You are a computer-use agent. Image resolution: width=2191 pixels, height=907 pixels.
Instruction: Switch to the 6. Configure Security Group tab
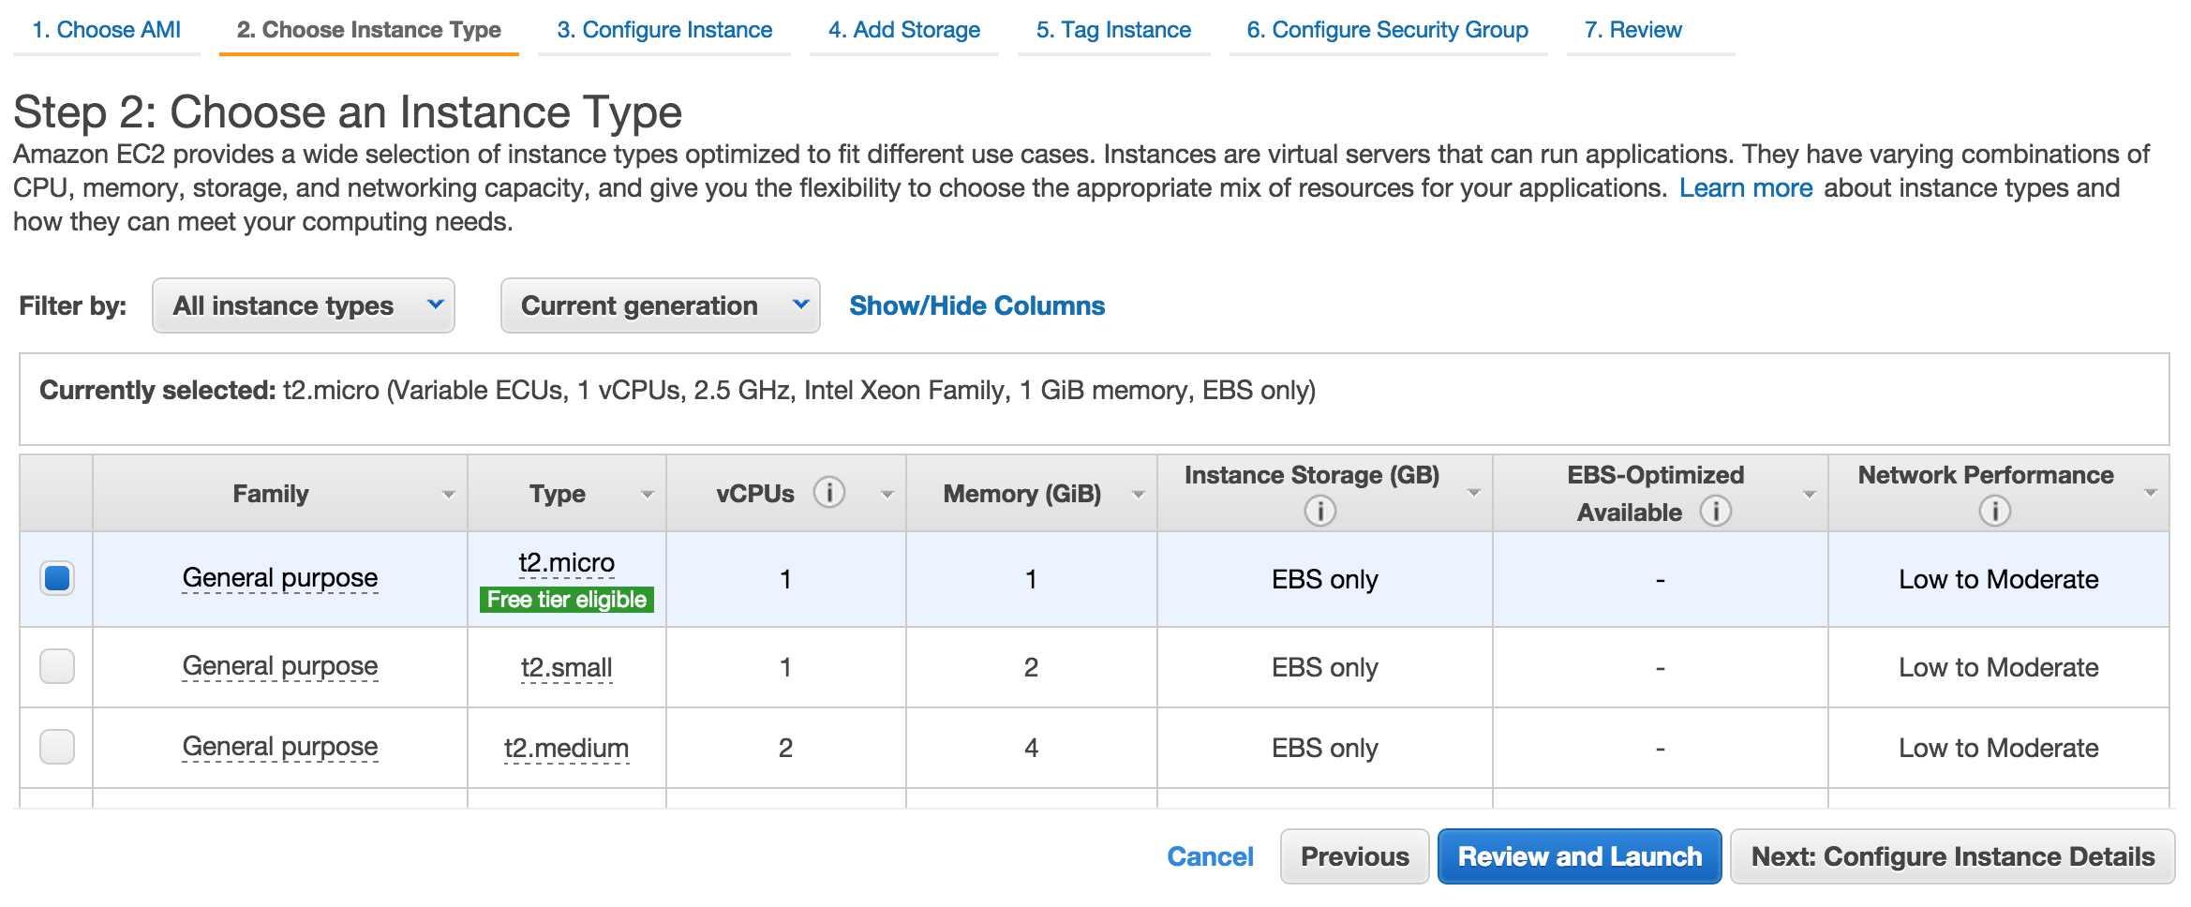(1387, 30)
